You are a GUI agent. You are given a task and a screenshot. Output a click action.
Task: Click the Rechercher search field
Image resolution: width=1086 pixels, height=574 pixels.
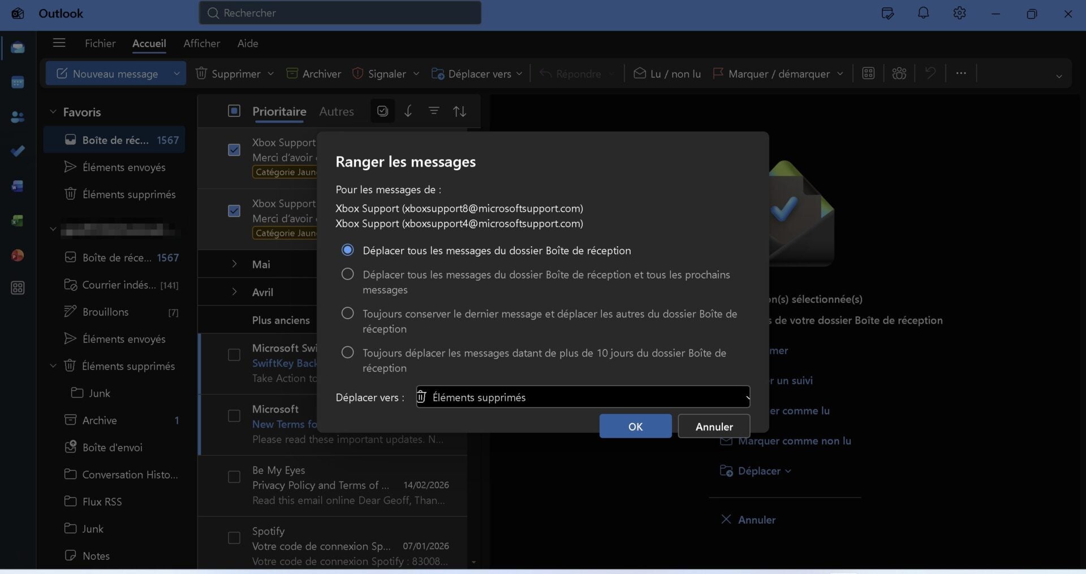point(340,12)
